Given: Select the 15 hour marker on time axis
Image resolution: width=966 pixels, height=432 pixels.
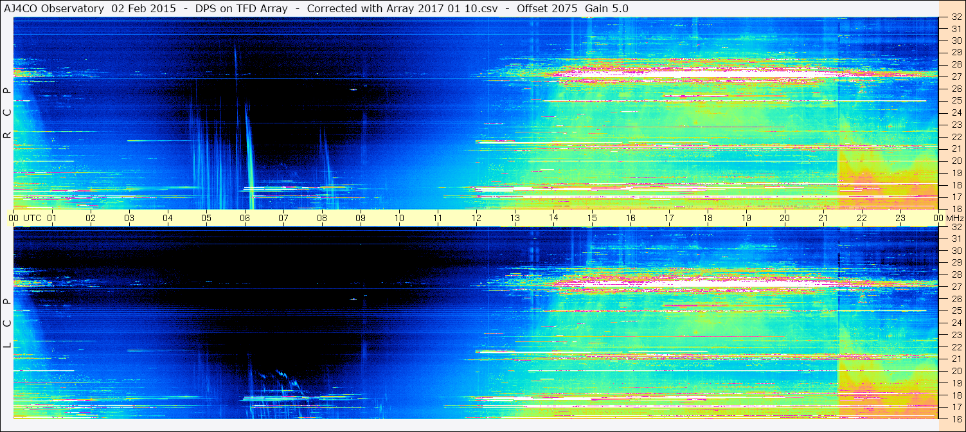Looking at the screenshot, I should coord(592,218).
